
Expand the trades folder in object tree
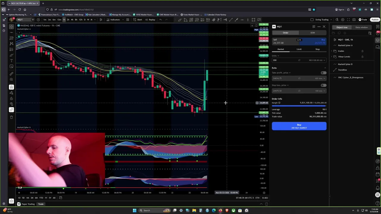click(x=332, y=51)
